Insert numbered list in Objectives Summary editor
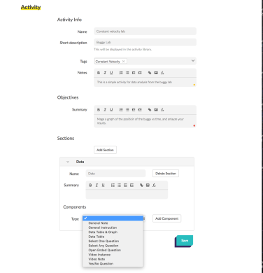The image size is (263, 273). [121, 110]
